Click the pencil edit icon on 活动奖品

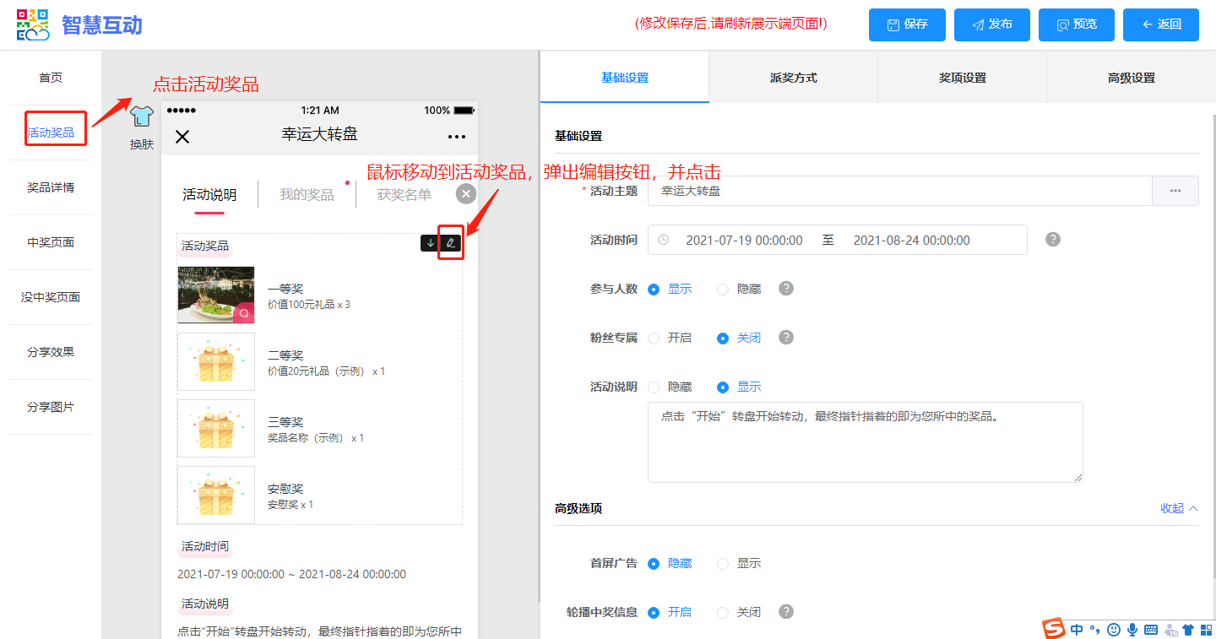click(x=451, y=243)
